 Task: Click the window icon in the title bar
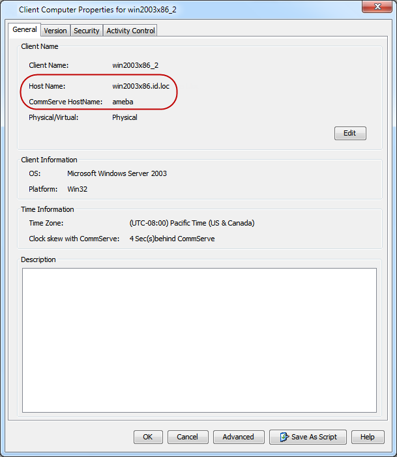(x=11, y=9)
